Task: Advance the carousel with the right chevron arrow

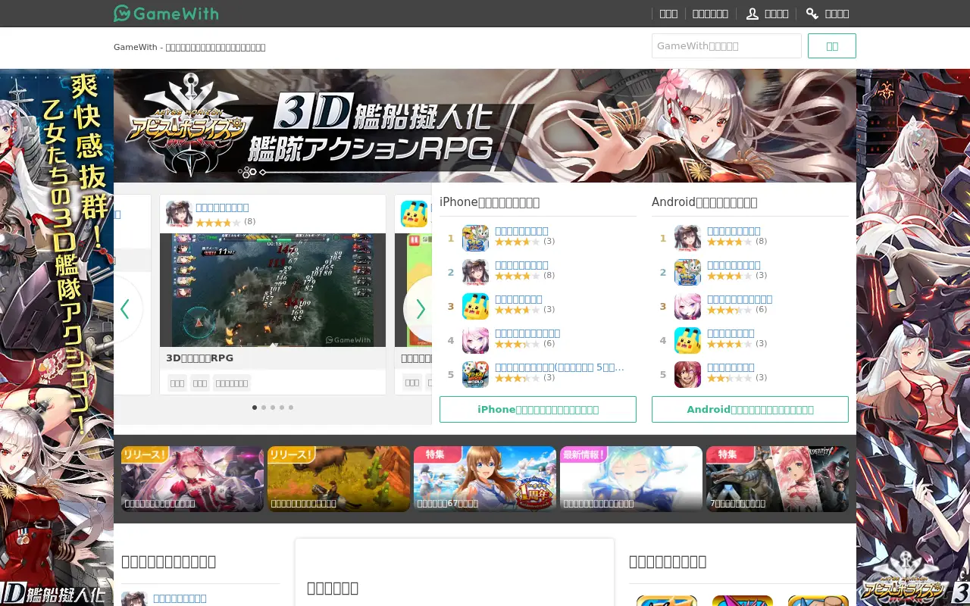Action: [x=421, y=309]
